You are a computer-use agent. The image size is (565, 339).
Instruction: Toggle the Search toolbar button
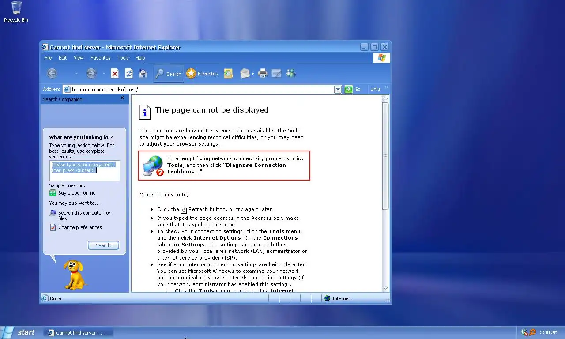169,74
